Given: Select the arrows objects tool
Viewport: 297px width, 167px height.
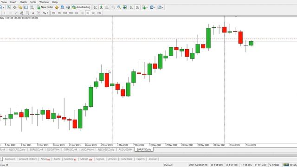Looking at the screenshot, I should coord(45,13).
